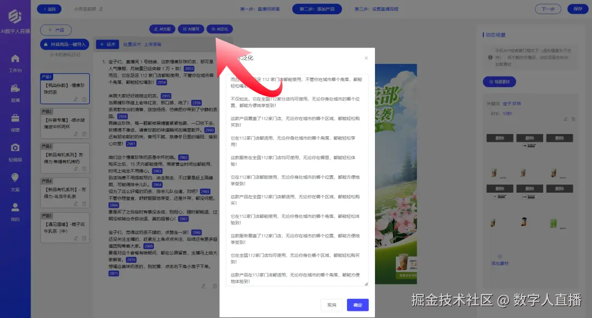This screenshot has height=318, width=592.
Task: Click the edit pencil on 产品4 card
Action: point(76,204)
